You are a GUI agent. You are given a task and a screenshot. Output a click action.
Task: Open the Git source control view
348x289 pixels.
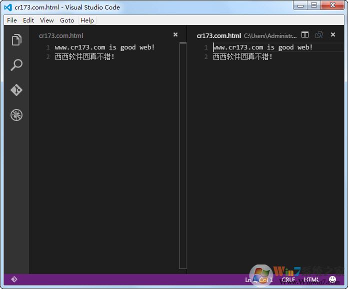(x=16, y=90)
